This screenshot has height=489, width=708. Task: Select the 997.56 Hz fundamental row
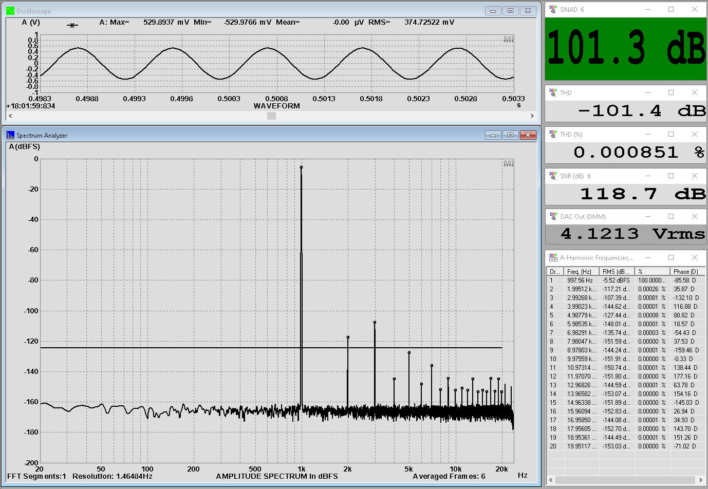tap(626, 280)
